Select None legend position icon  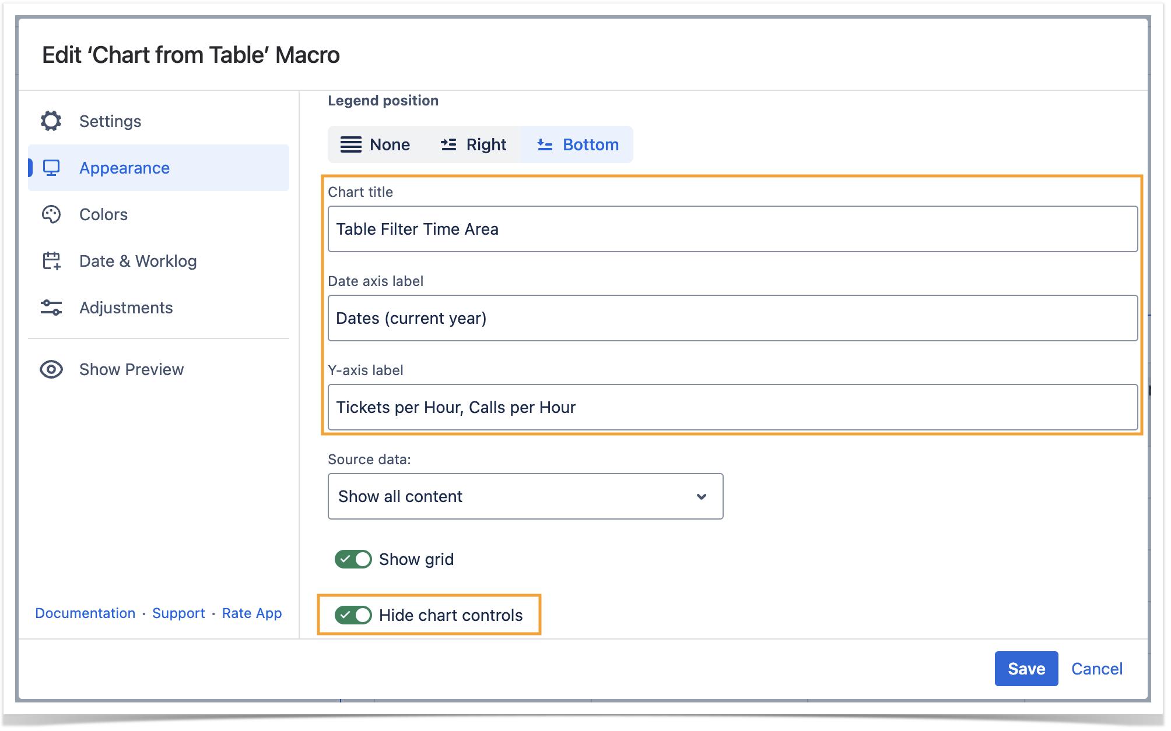pyautogui.click(x=350, y=144)
